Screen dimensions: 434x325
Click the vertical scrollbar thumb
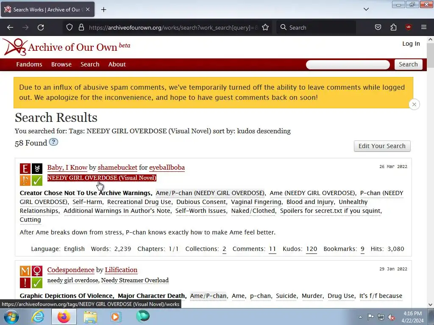click(x=430, y=55)
